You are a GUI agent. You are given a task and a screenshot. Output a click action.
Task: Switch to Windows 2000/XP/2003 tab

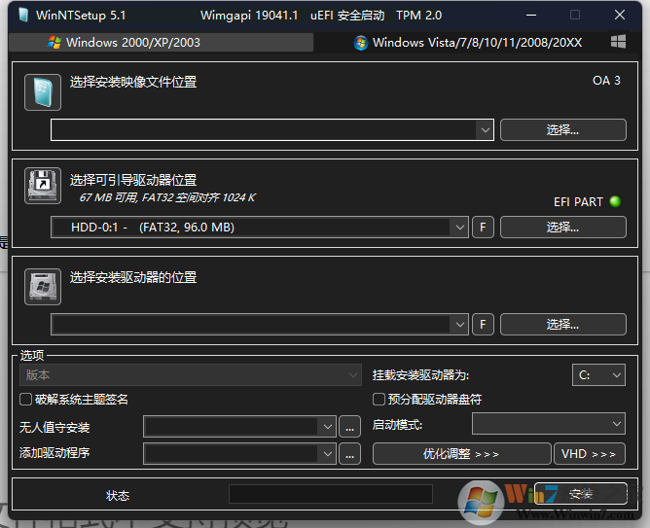point(161,42)
